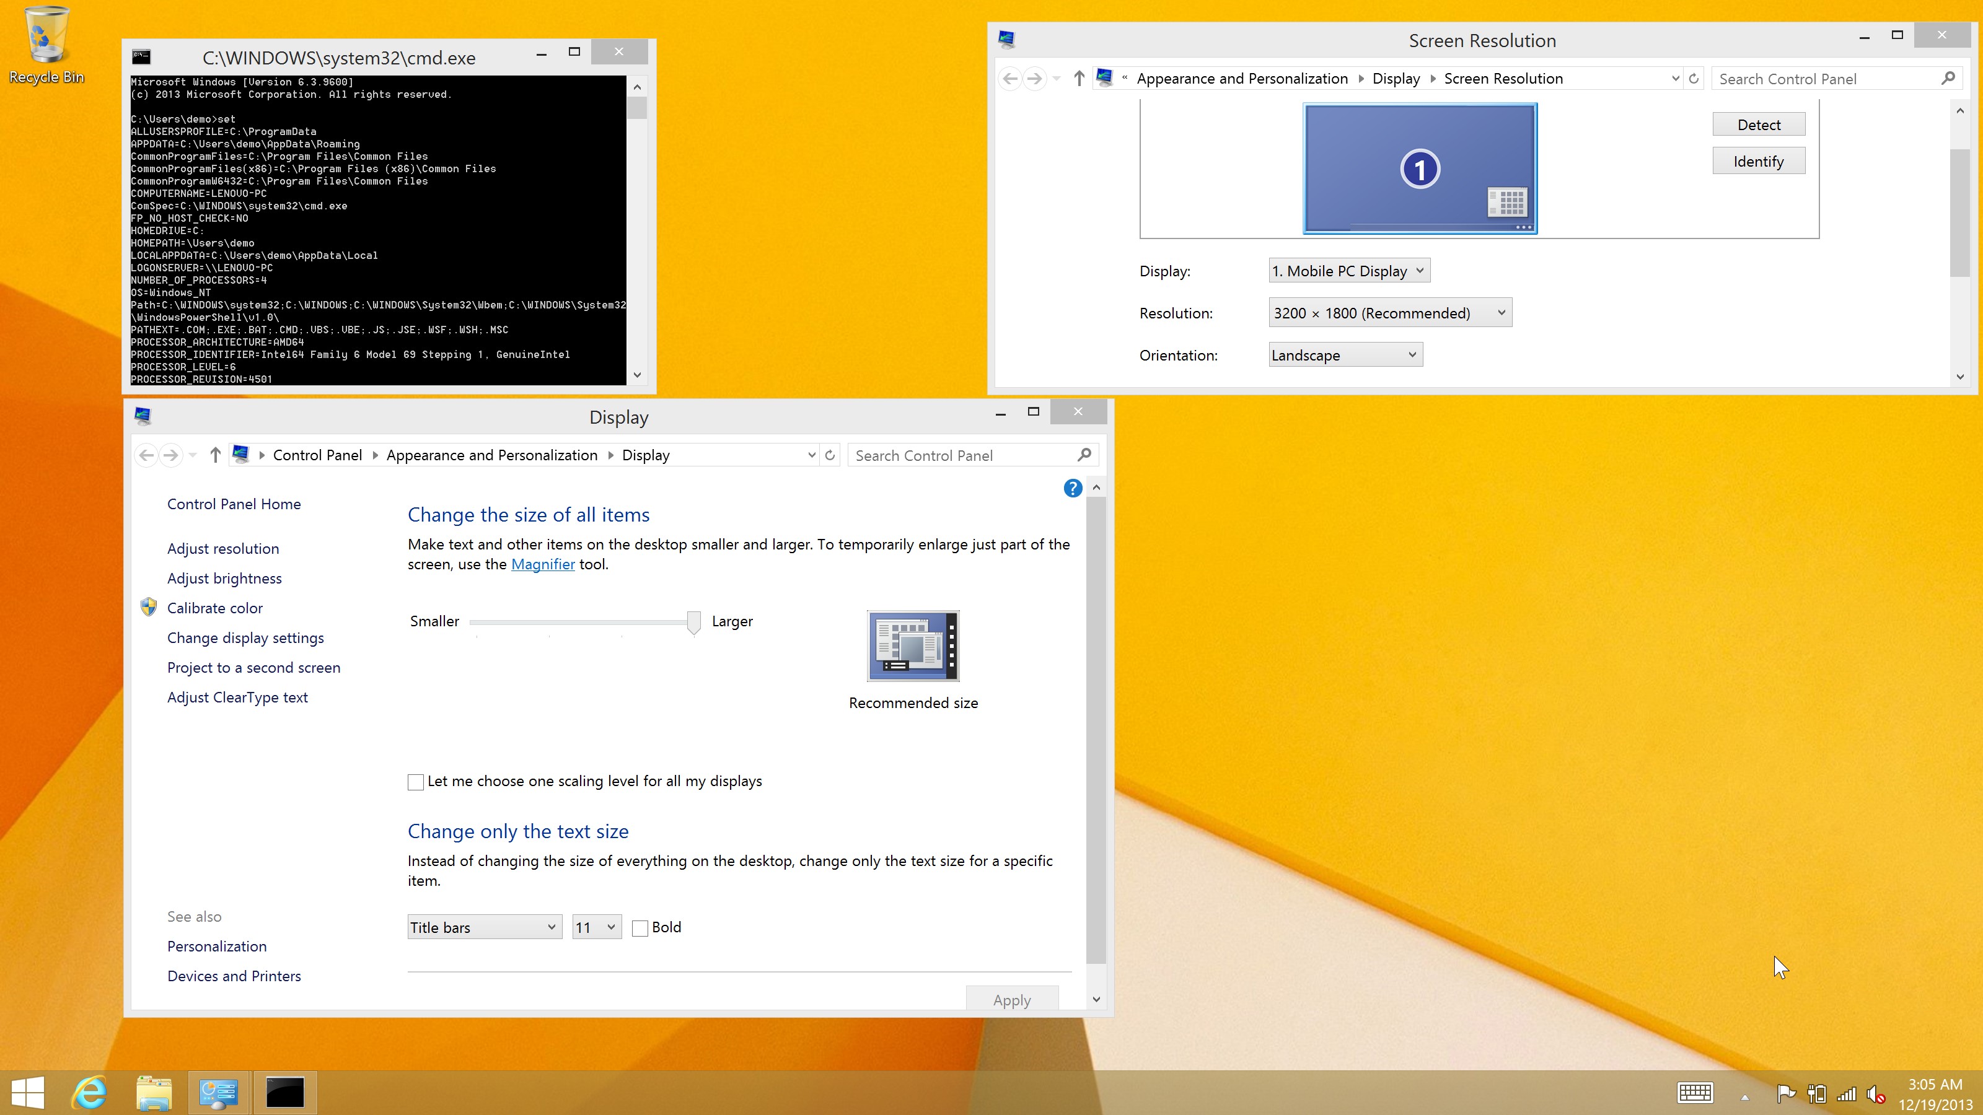Open the network signal tray icon

1846,1093
